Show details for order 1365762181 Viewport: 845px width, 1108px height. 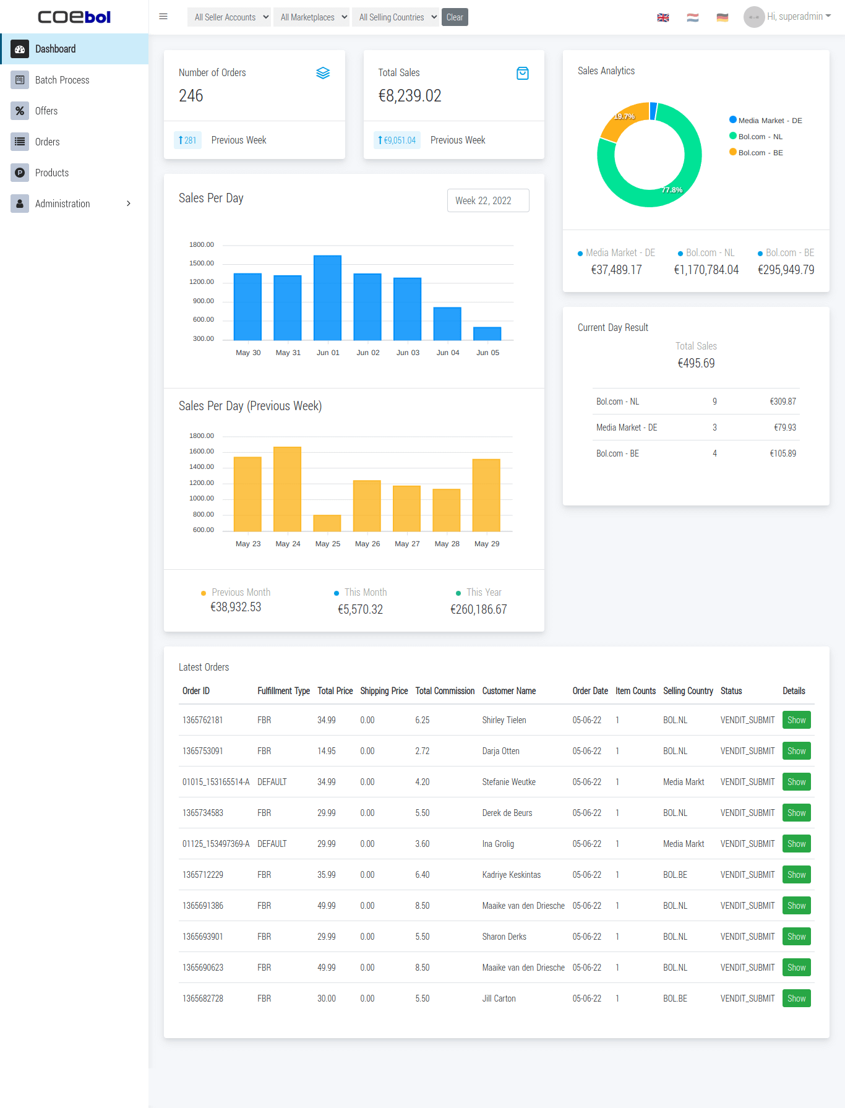tap(797, 720)
